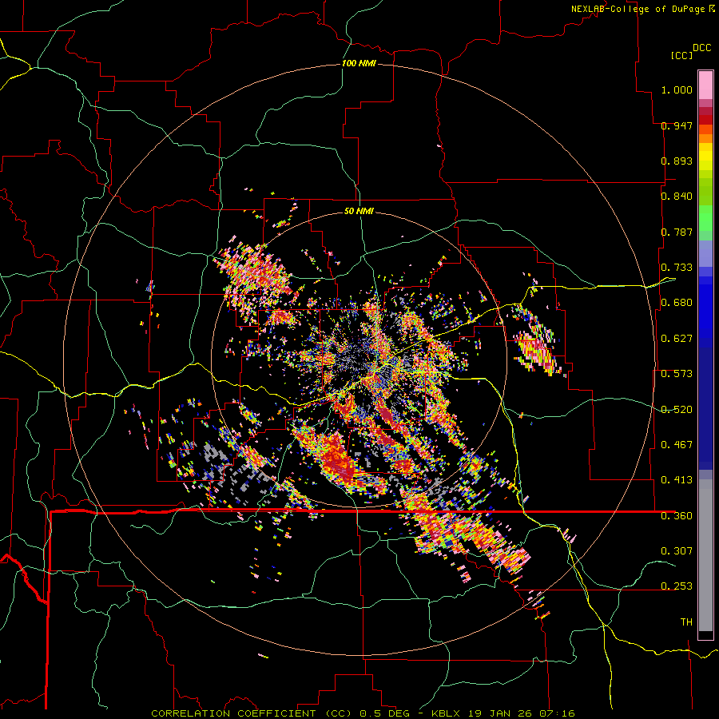Click the 0.467 color scale value
The image size is (719, 719).
[x=677, y=445]
